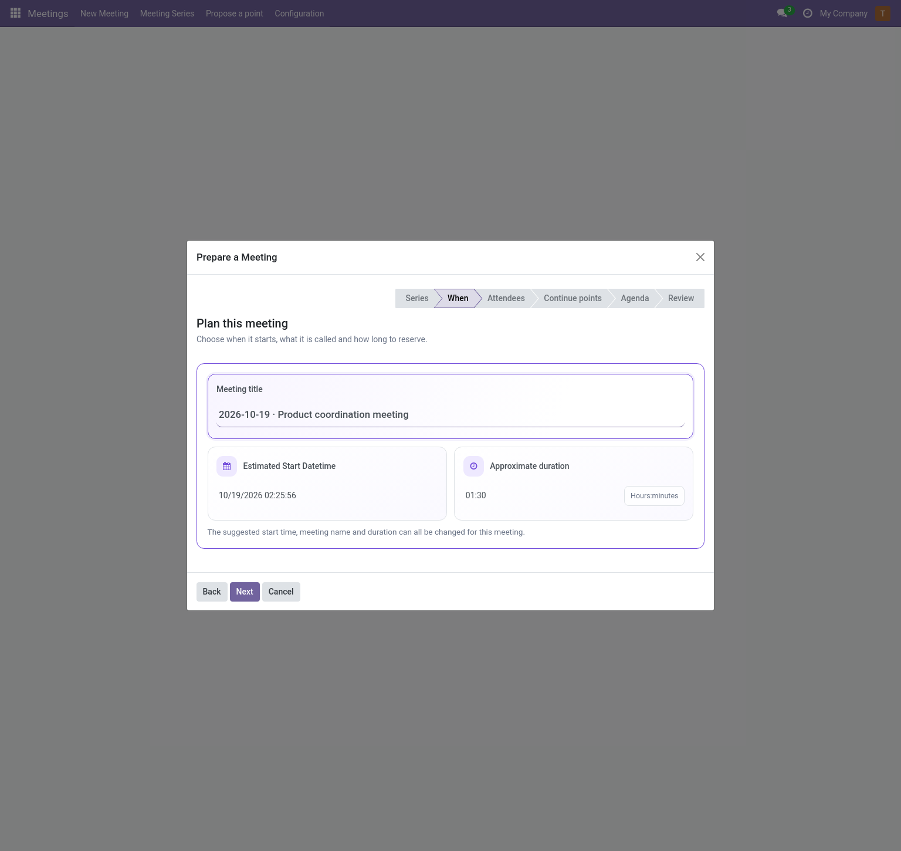The image size is (901, 851).
Task: Open the New Meeting menu
Action: (104, 13)
